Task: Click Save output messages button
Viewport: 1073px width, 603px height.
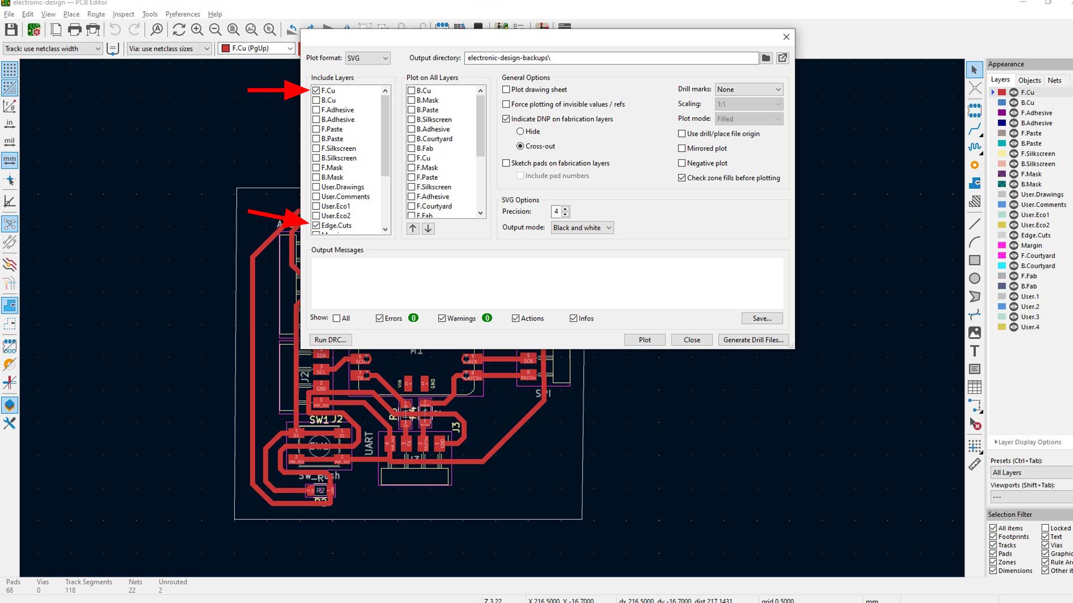Action: 762,318
